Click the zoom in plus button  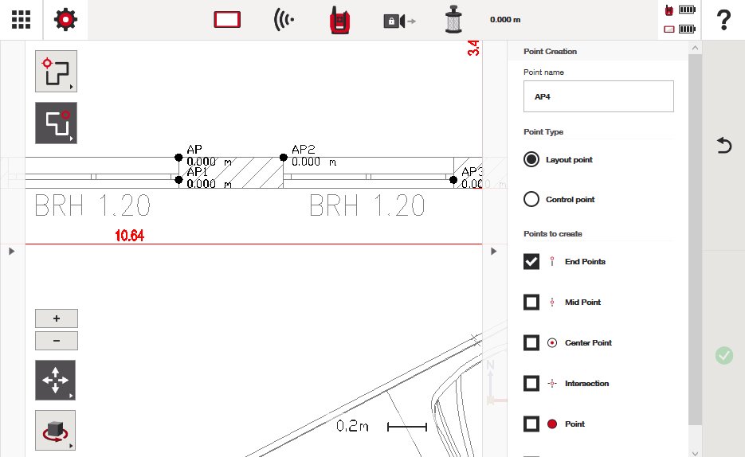56,318
